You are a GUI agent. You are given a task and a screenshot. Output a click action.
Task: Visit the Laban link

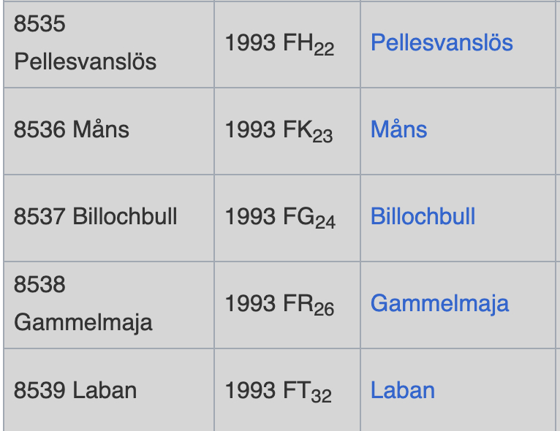(402, 390)
